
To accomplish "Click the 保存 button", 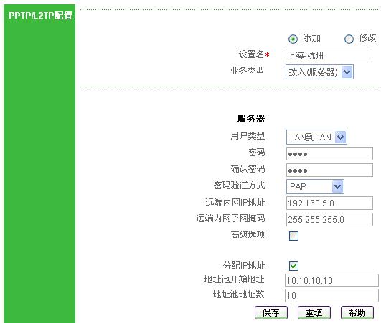I will (271, 312).
